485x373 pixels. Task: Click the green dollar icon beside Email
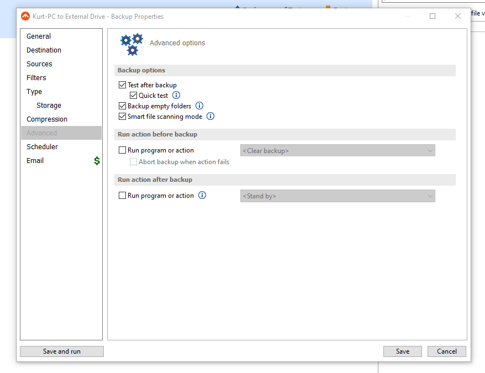click(97, 161)
